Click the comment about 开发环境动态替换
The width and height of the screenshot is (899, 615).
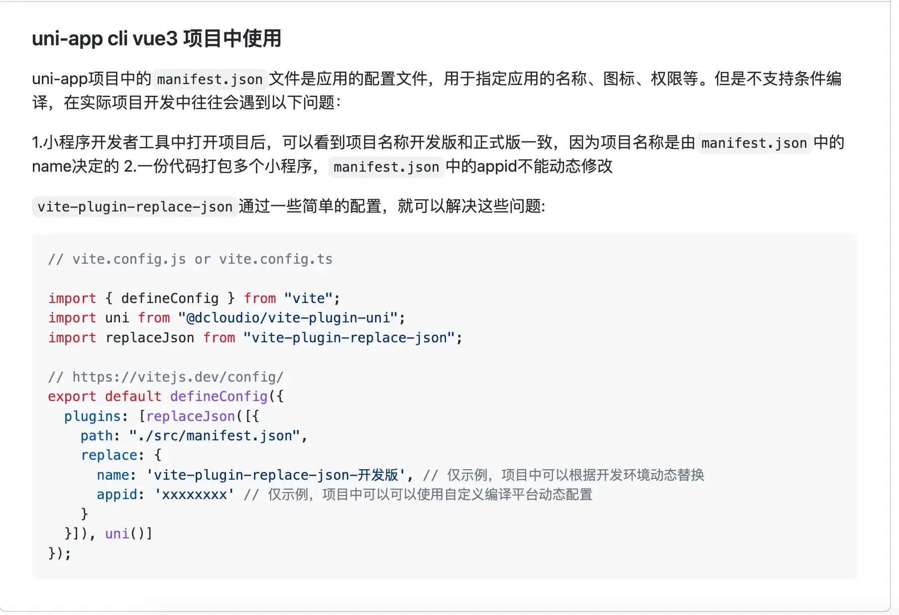pos(563,475)
